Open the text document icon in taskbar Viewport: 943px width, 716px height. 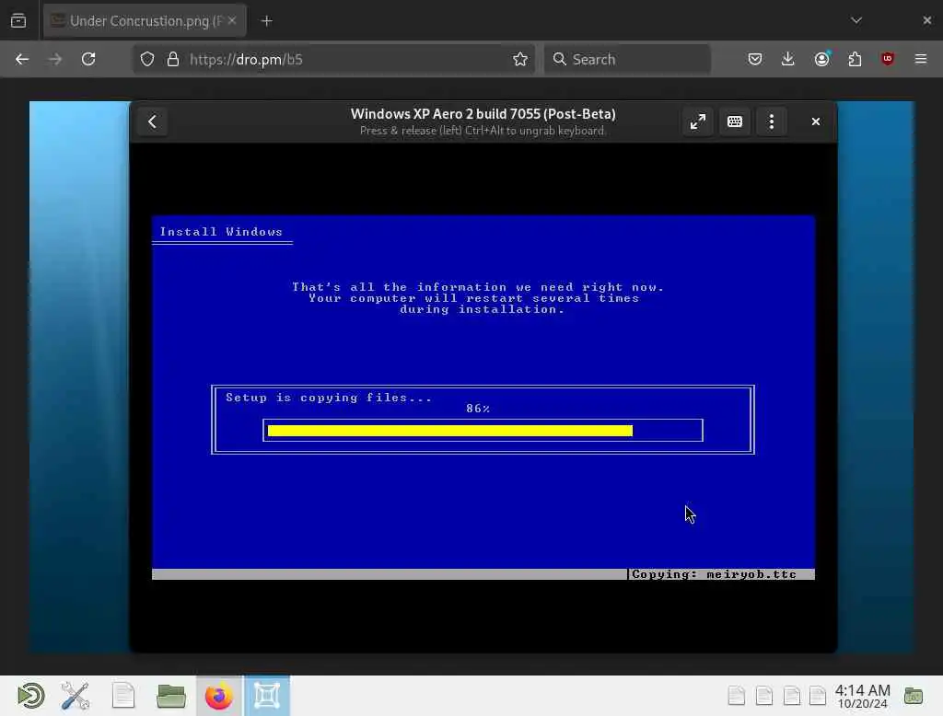point(123,696)
